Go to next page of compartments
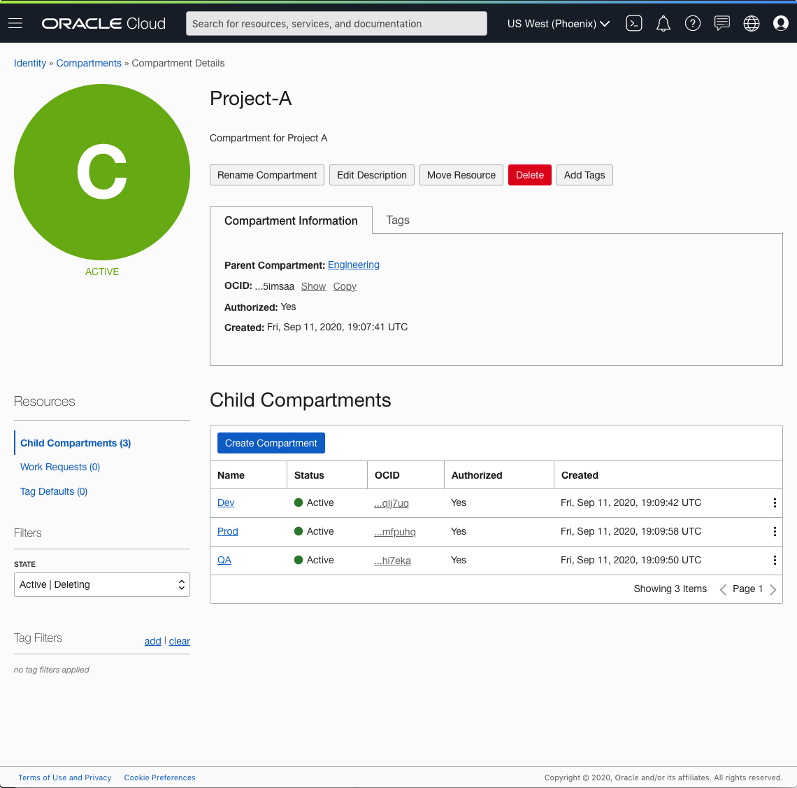 [773, 589]
